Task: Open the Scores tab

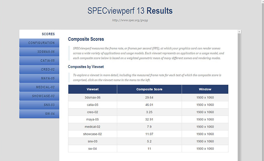Action: click(x=39, y=34)
